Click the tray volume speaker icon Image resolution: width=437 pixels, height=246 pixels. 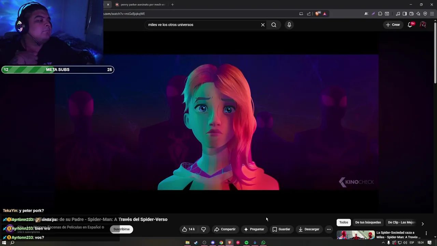coord(405,243)
